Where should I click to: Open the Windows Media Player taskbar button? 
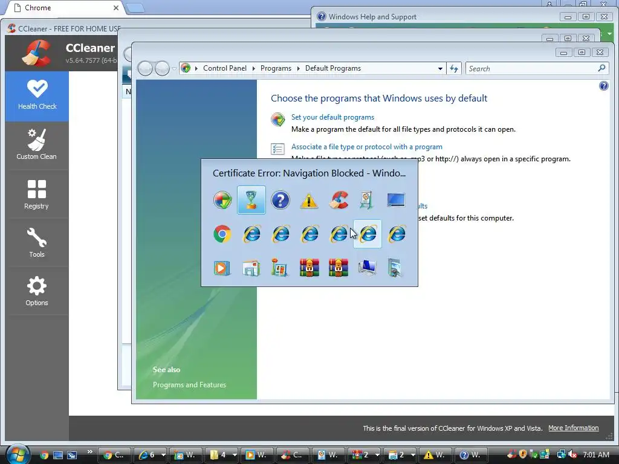256,455
